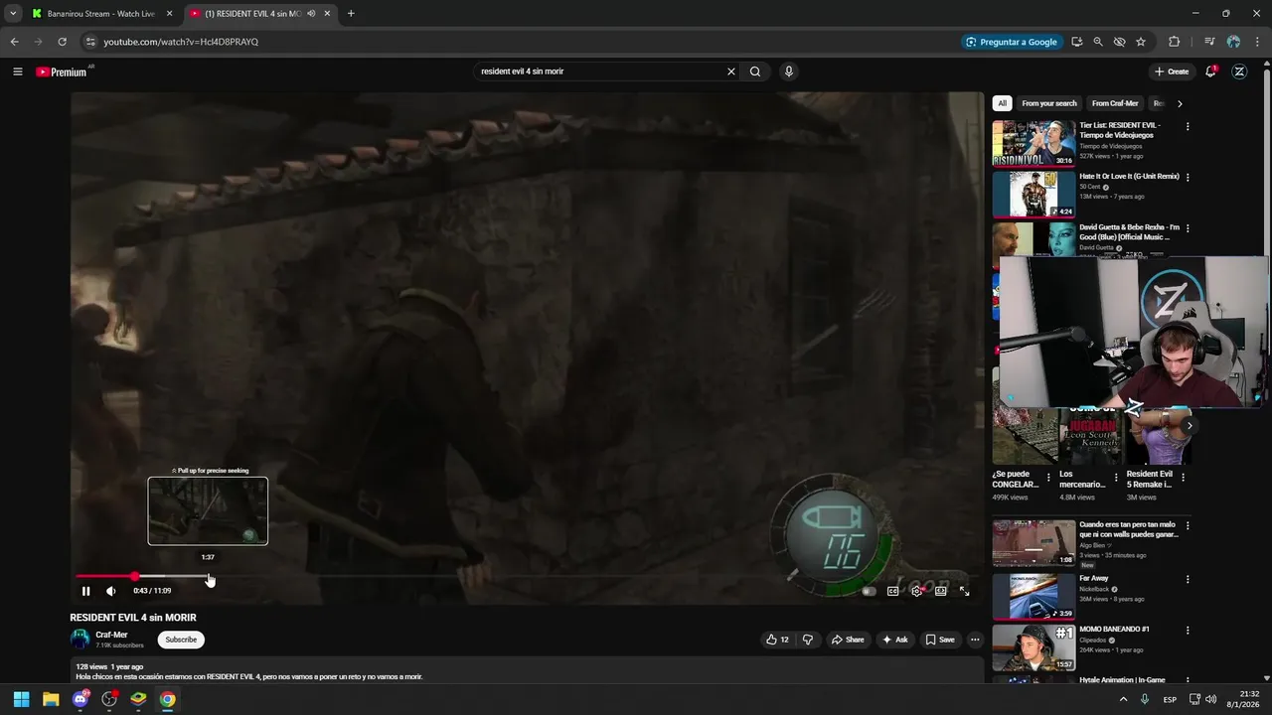Open options for Resident Evil 5 Remake short
1272x715 pixels.
[x=1183, y=478]
